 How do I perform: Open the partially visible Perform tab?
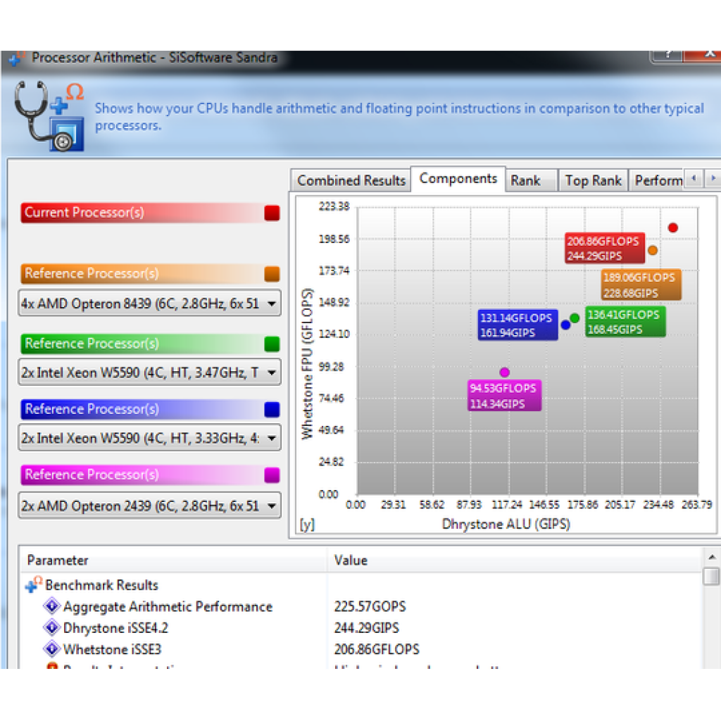tap(658, 180)
